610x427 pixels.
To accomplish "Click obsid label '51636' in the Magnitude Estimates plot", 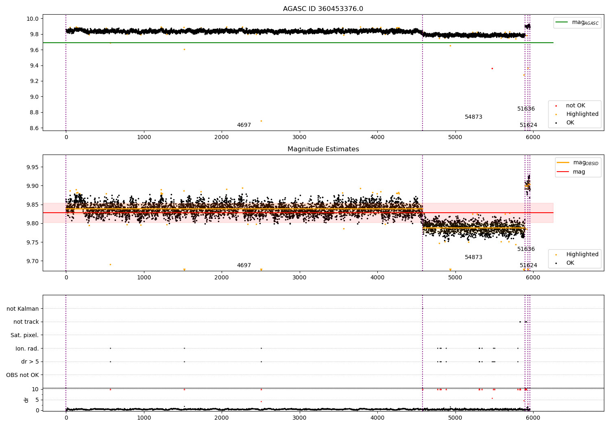I will click(526, 249).
